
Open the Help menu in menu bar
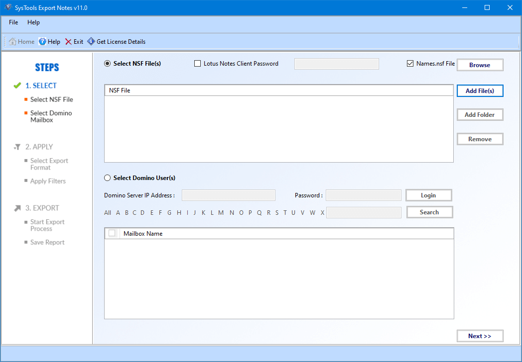pos(34,22)
